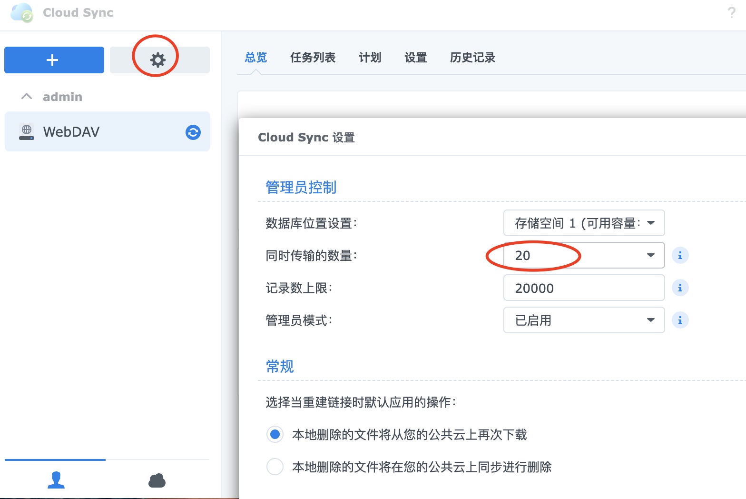Viewport: 746px width, 499px height.
Task: Switch to the user view icon tab
Action: coord(56,480)
